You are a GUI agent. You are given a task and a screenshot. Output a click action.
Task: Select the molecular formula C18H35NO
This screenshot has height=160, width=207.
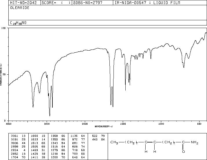tap(18, 23)
